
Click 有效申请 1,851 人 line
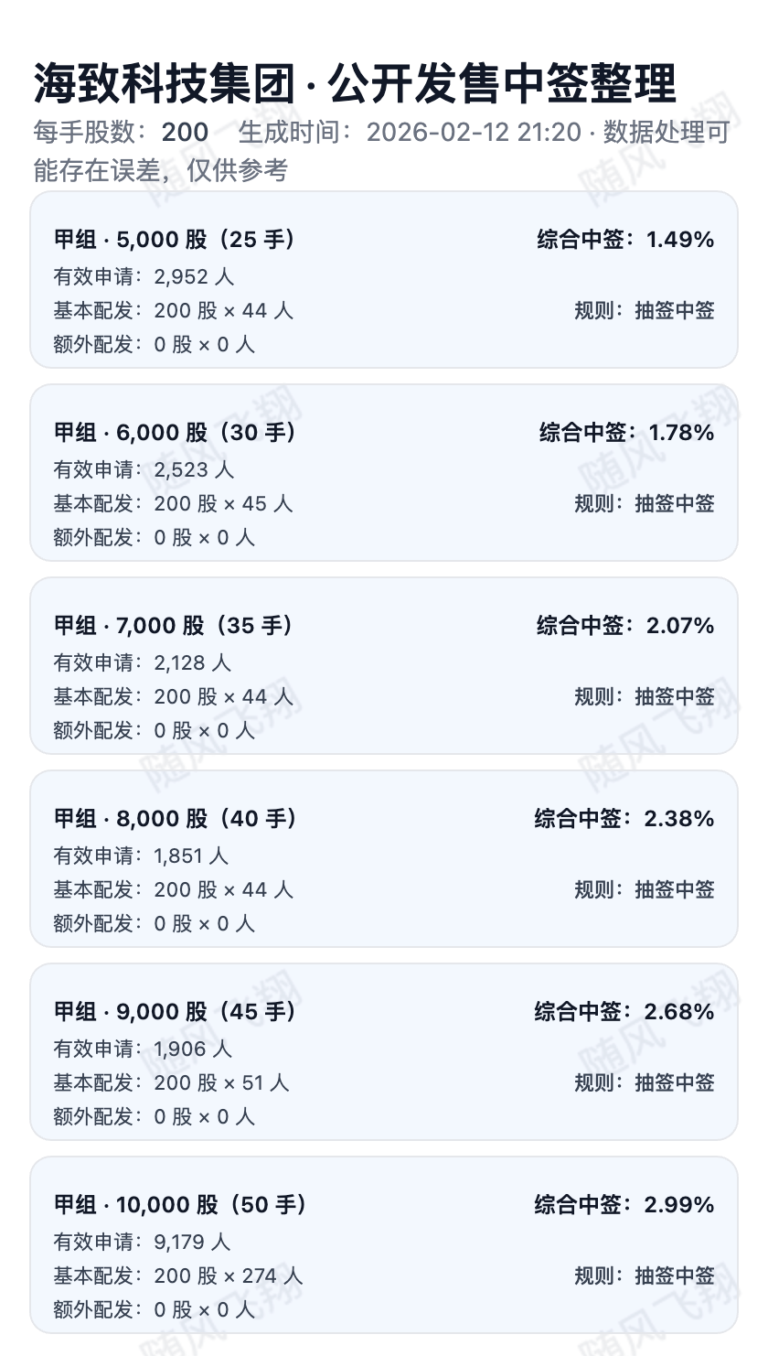coord(141,856)
